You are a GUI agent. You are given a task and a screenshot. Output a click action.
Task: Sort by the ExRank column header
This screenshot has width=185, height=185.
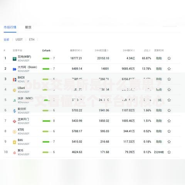point(46,50)
